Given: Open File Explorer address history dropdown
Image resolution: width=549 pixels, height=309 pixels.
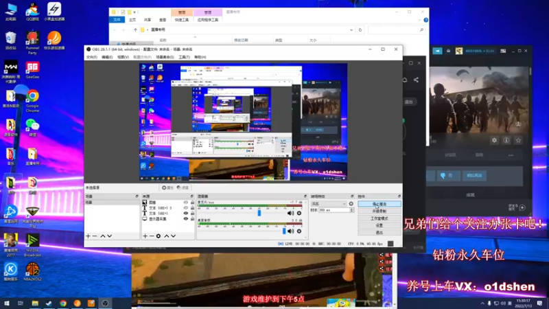Looking at the screenshot, I should tap(351, 30).
